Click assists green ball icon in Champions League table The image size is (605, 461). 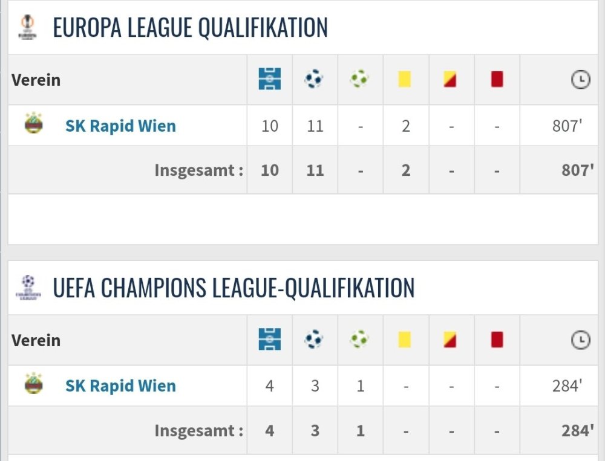point(359,340)
